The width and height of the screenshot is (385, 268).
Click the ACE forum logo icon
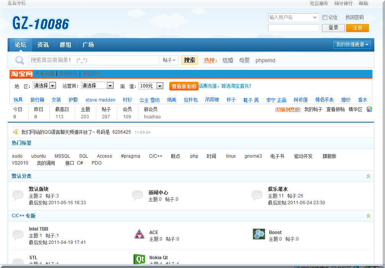tap(139, 234)
